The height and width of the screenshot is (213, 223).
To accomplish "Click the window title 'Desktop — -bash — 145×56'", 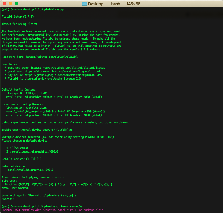I will click(x=114, y=4).
